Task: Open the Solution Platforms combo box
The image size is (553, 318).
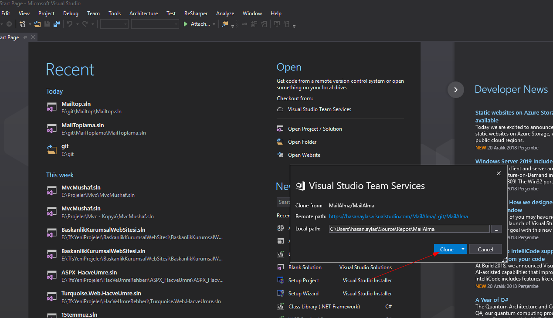Action: click(x=155, y=24)
